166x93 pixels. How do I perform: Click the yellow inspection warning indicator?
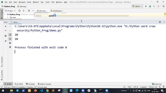coord(165,14)
